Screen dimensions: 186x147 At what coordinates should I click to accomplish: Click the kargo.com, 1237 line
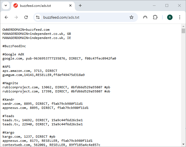pyautogui.click(x=29, y=137)
